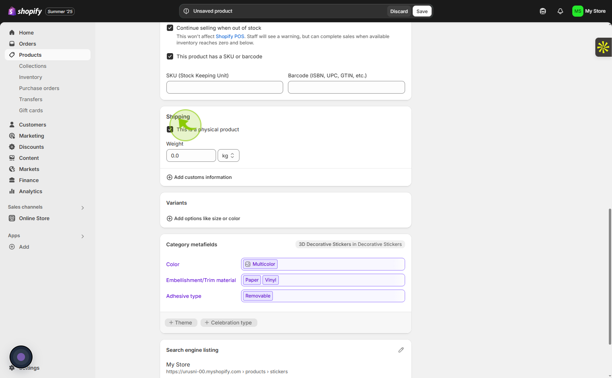Open the Sidekick assistant icon in top bar
Image resolution: width=612 pixels, height=378 pixels.
(543, 11)
